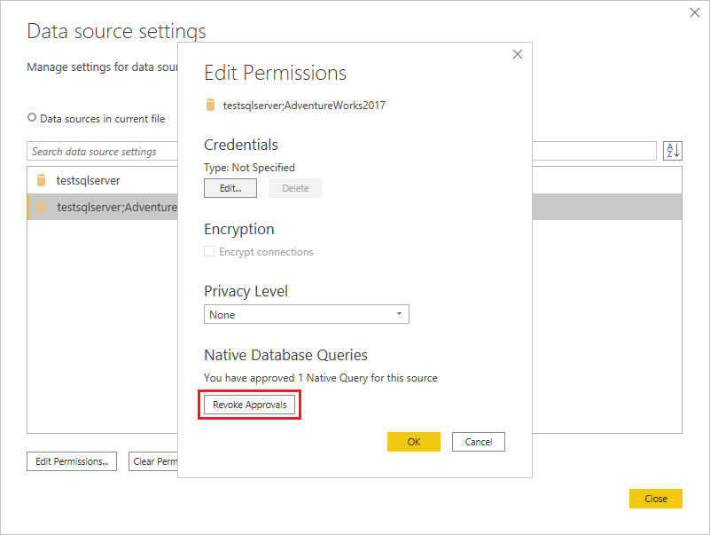Click Cancel in Edit Permissions dialog
Screen dimensions: 710x535
(x=478, y=442)
